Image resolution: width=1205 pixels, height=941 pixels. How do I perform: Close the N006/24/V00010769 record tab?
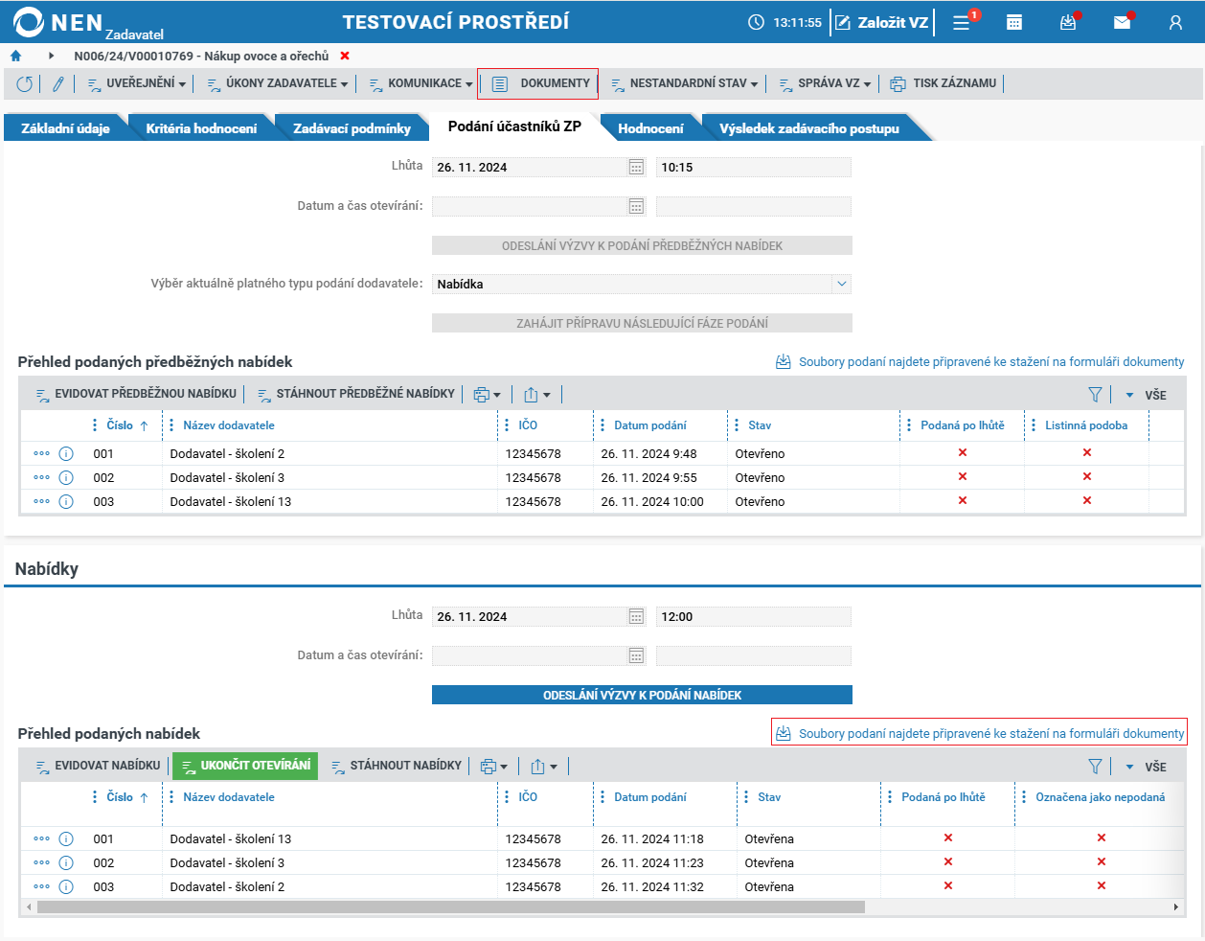(x=345, y=57)
